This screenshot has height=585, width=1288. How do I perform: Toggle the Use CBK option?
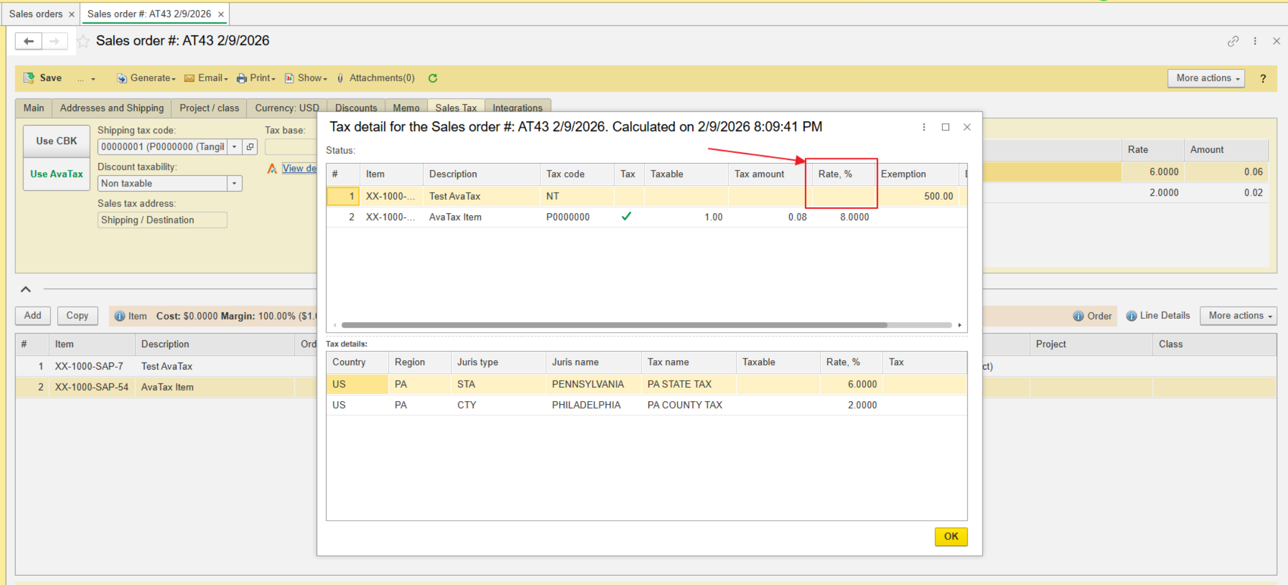[57, 141]
